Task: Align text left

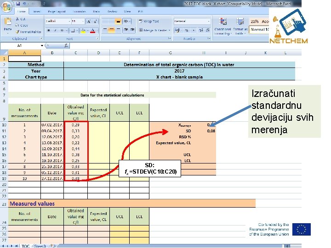Action: 105,30
